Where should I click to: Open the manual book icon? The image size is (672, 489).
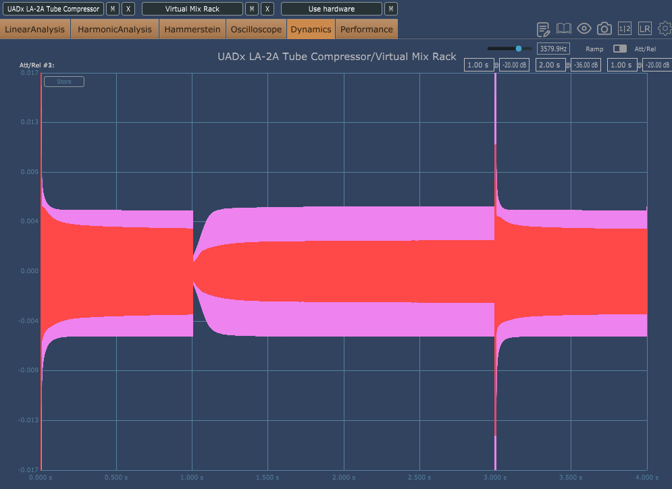[x=563, y=28]
